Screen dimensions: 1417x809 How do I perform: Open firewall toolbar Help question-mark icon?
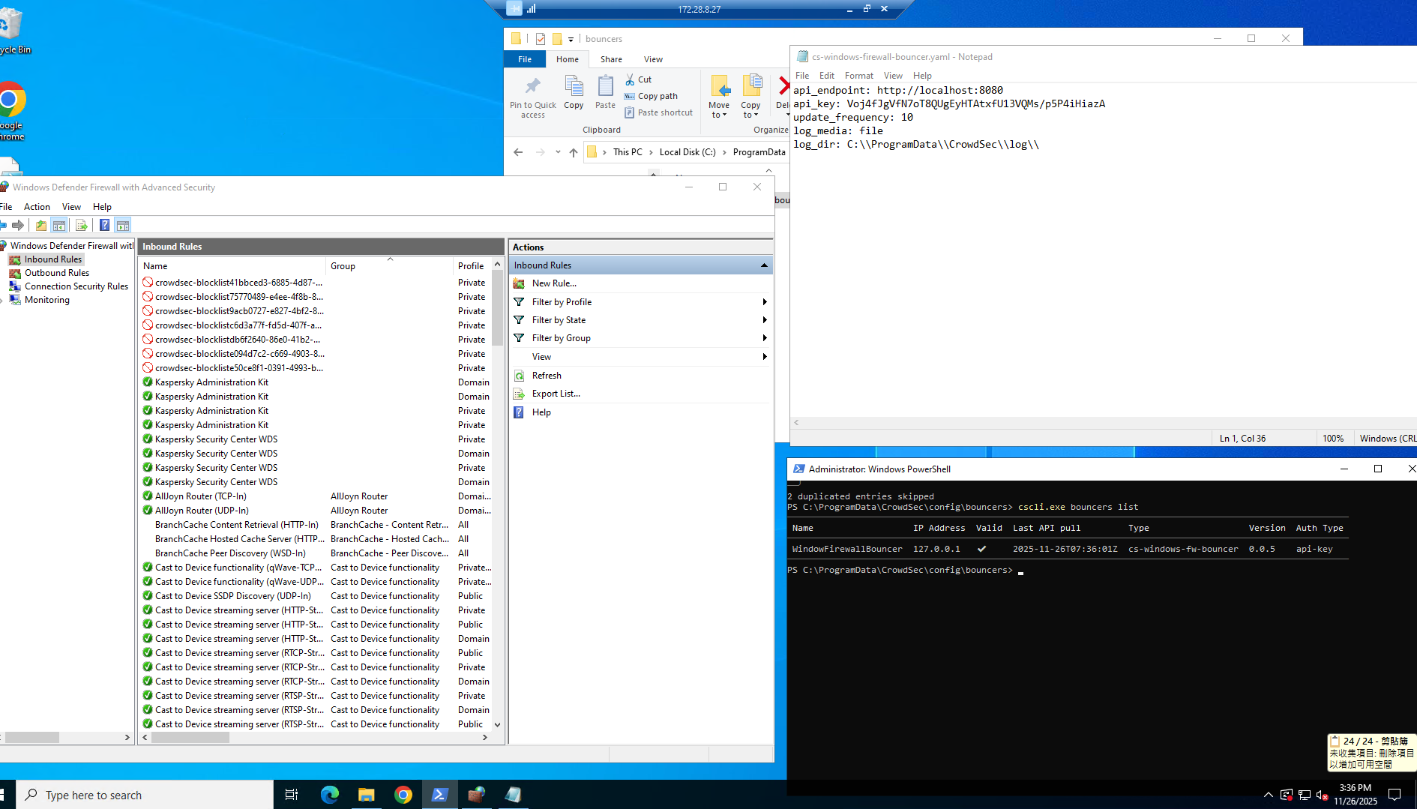(x=104, y=225)
